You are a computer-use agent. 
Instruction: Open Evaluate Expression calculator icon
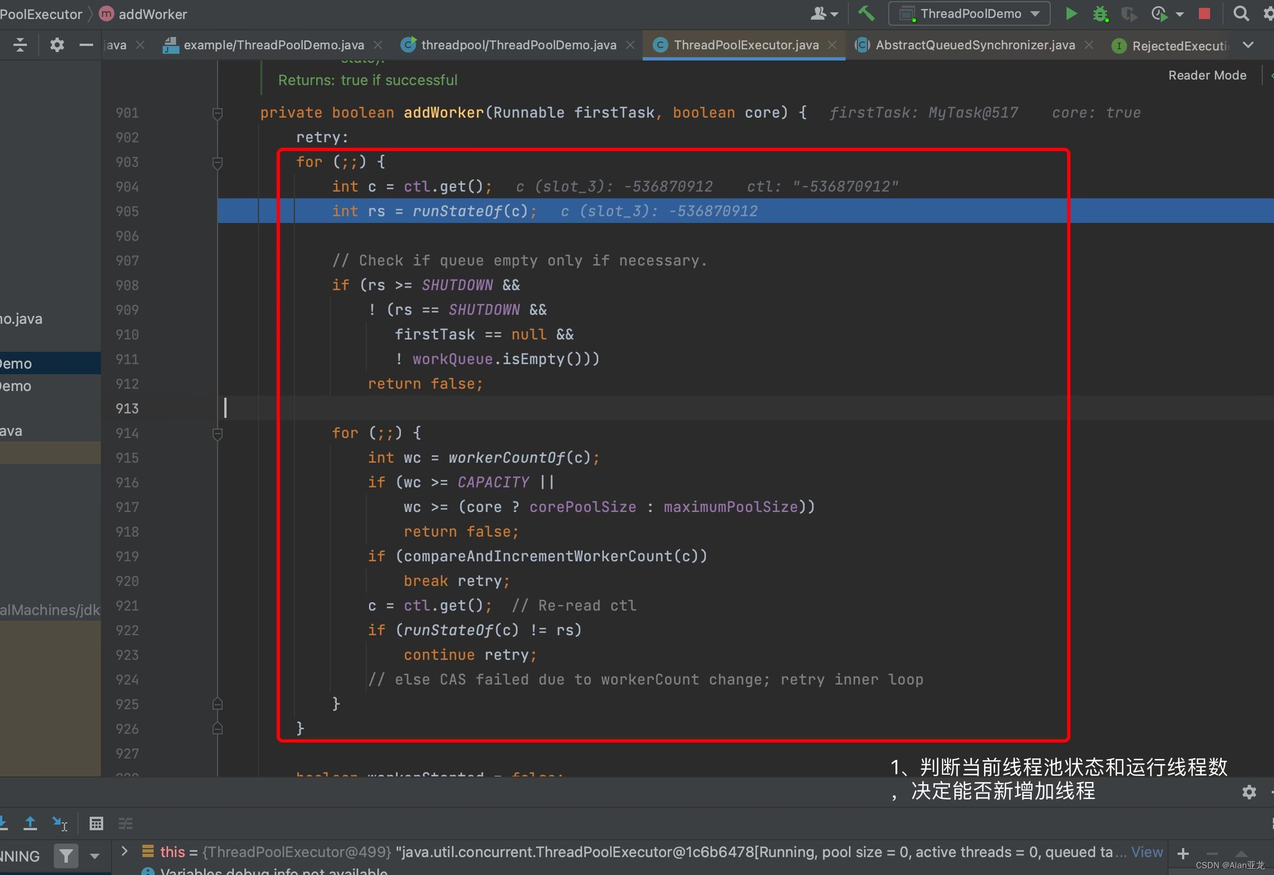pos(96,823)
